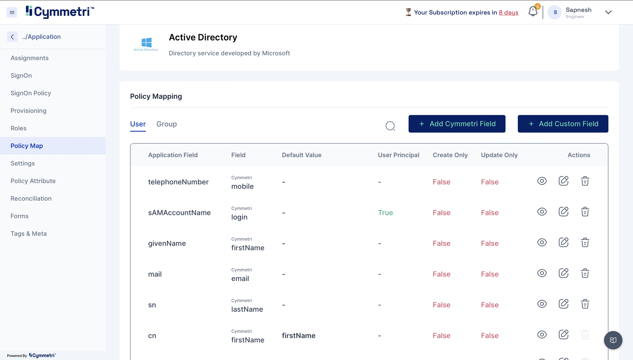
Task: Expand the Sapnesh user profile dropdown
Action: 608,12
